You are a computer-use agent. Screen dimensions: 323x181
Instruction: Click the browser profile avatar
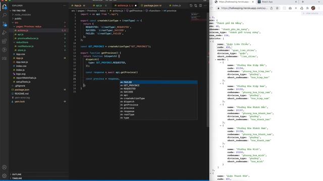[313, 8]
